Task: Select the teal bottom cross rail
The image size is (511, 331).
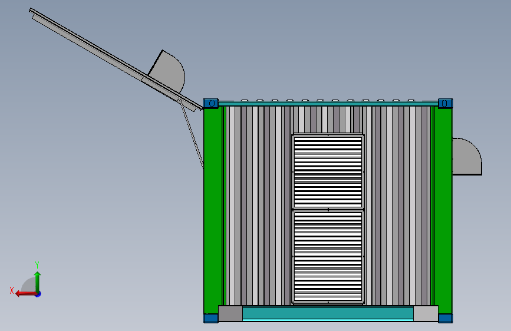Action: pyautogui.click(x=328, y=313)
